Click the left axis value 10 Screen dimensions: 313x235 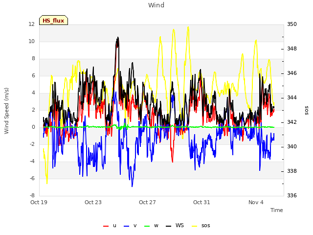point(31,41)
